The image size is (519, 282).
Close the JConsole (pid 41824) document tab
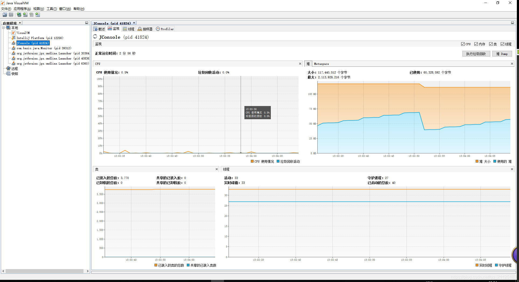(x=134, y=23)
